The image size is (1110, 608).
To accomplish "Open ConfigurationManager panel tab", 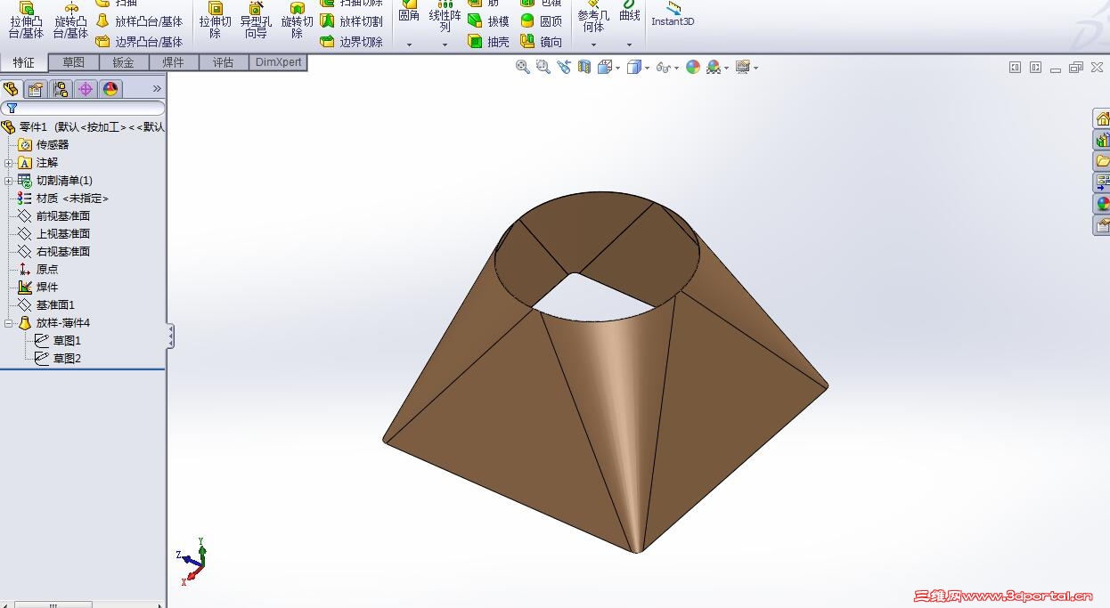I will click(61, 89).
